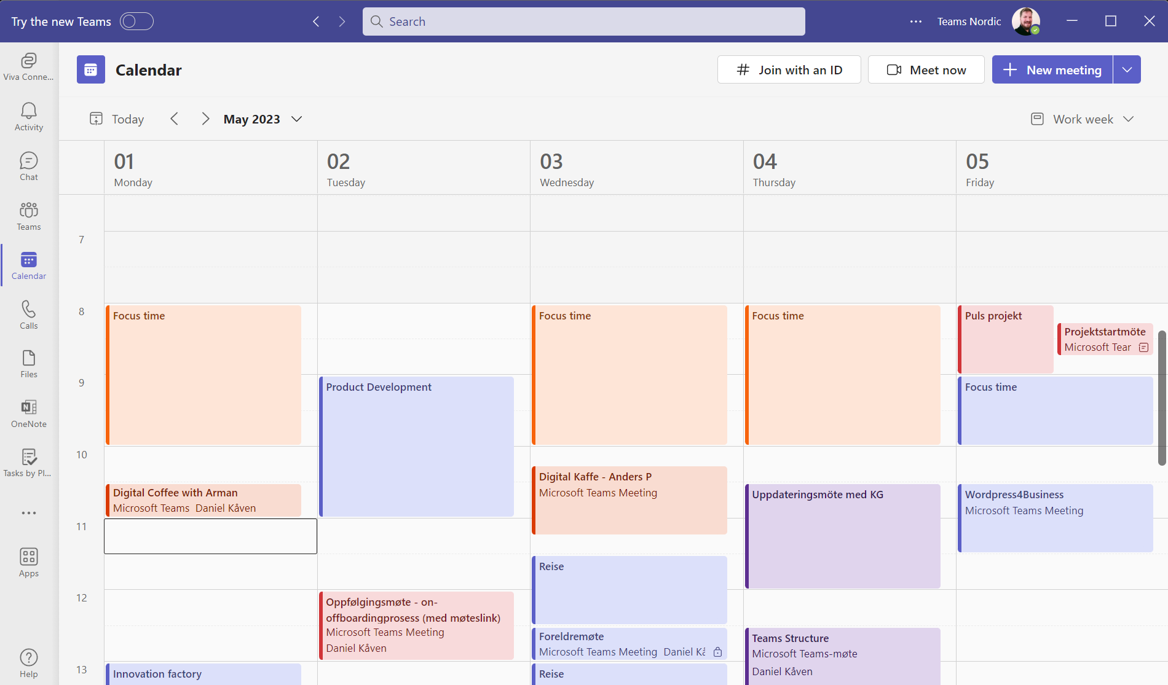Open the Teams section
This screenshot has width=1168, height=685.
(28, 216)
